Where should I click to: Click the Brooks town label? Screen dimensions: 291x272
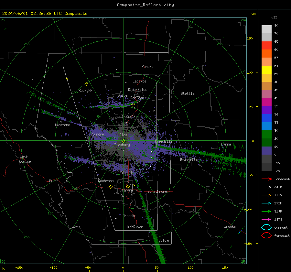point(230,226)
